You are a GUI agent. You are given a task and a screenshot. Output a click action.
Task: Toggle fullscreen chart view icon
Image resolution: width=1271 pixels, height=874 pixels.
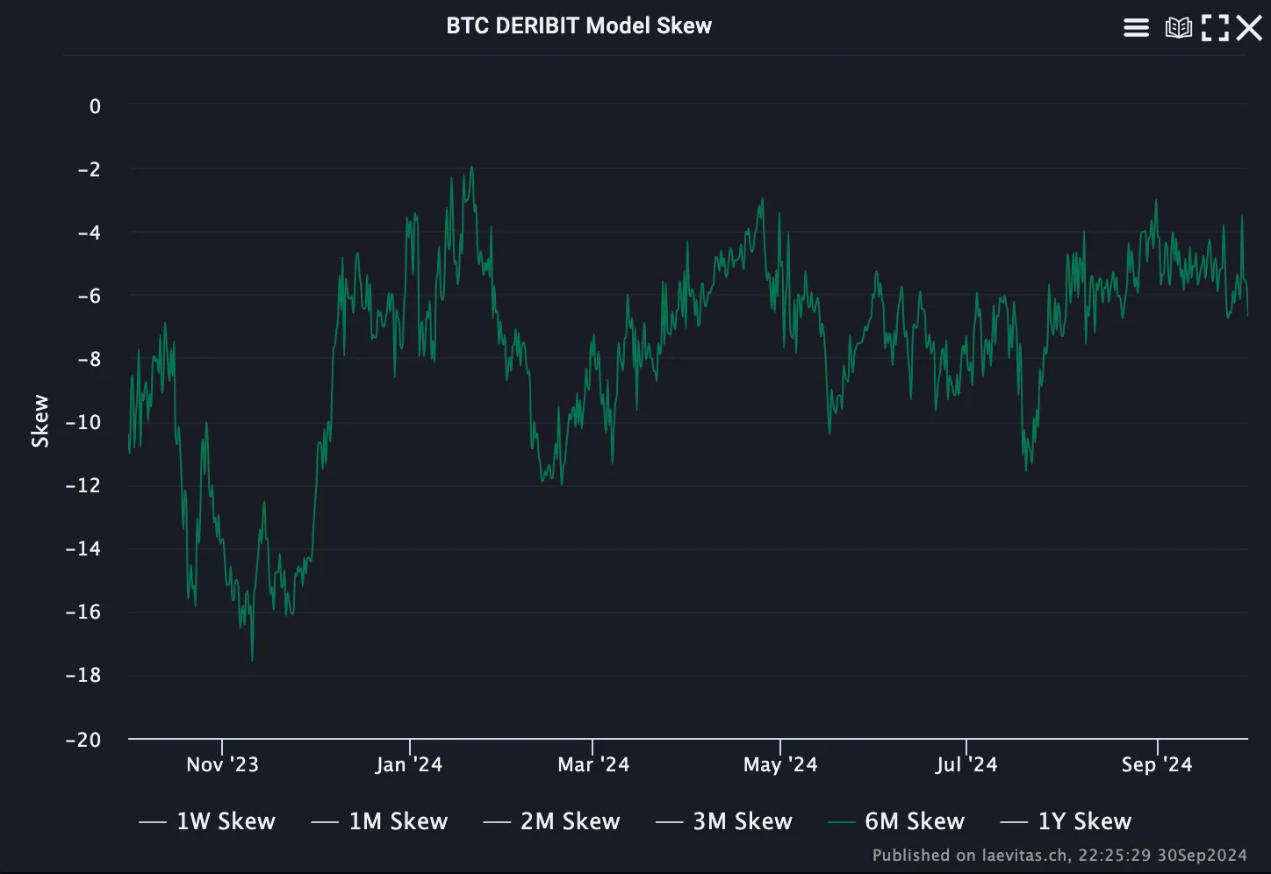click(1215, 28)
